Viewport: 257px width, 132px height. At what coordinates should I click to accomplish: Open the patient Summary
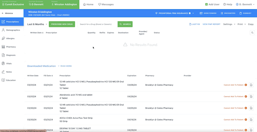coord(245,13)
